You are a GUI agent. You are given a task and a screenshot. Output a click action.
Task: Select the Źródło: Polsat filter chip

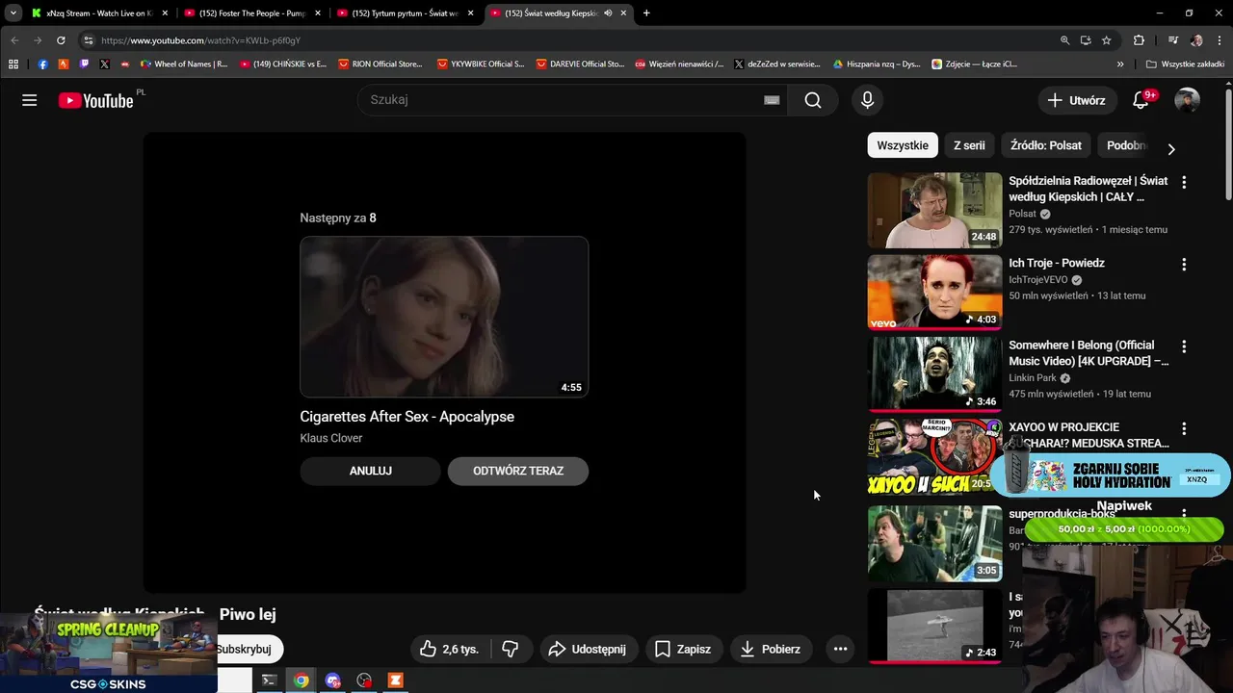[1046, 145]
